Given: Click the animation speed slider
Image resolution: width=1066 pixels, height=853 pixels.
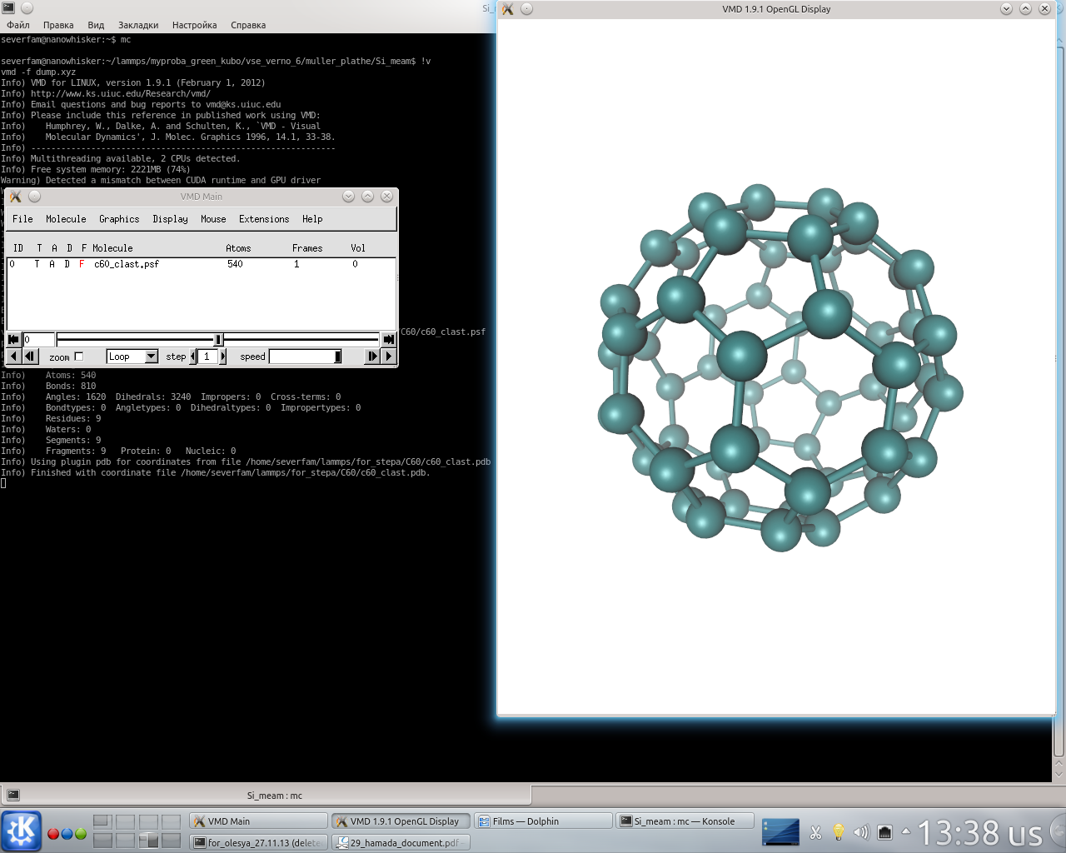Looking at the screenshot, I should [x=305, y=357].
